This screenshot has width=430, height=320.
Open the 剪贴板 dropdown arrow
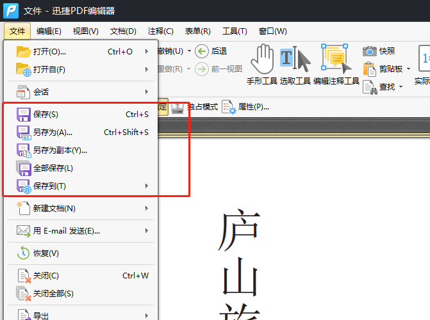(x=408, y=68)
